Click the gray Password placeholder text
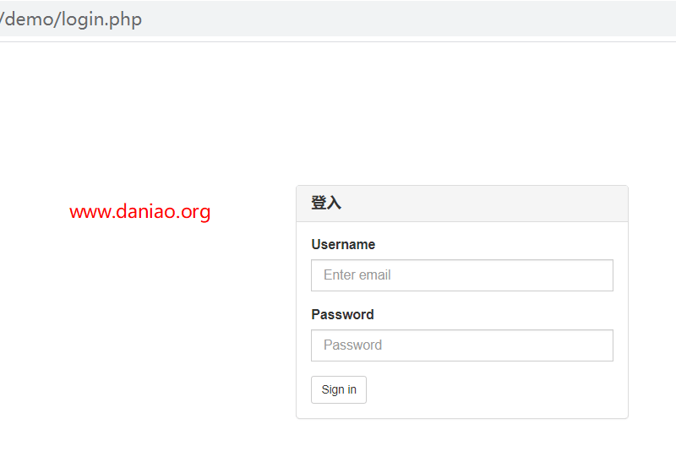 click(352, 345)
